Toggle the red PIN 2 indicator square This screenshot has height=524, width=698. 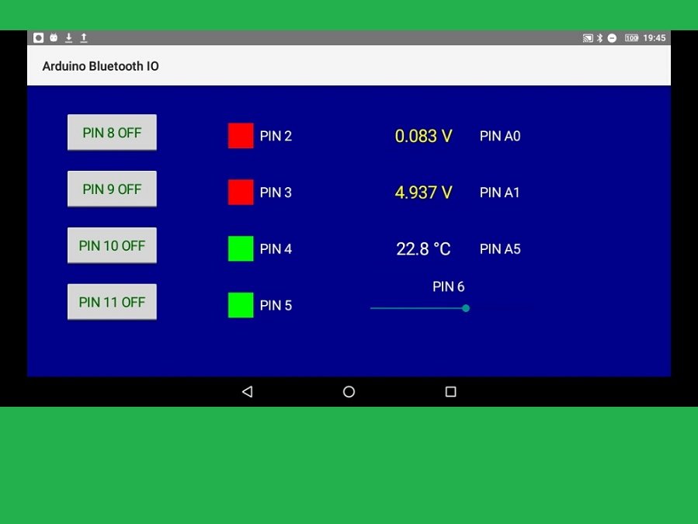pos(241,135)
